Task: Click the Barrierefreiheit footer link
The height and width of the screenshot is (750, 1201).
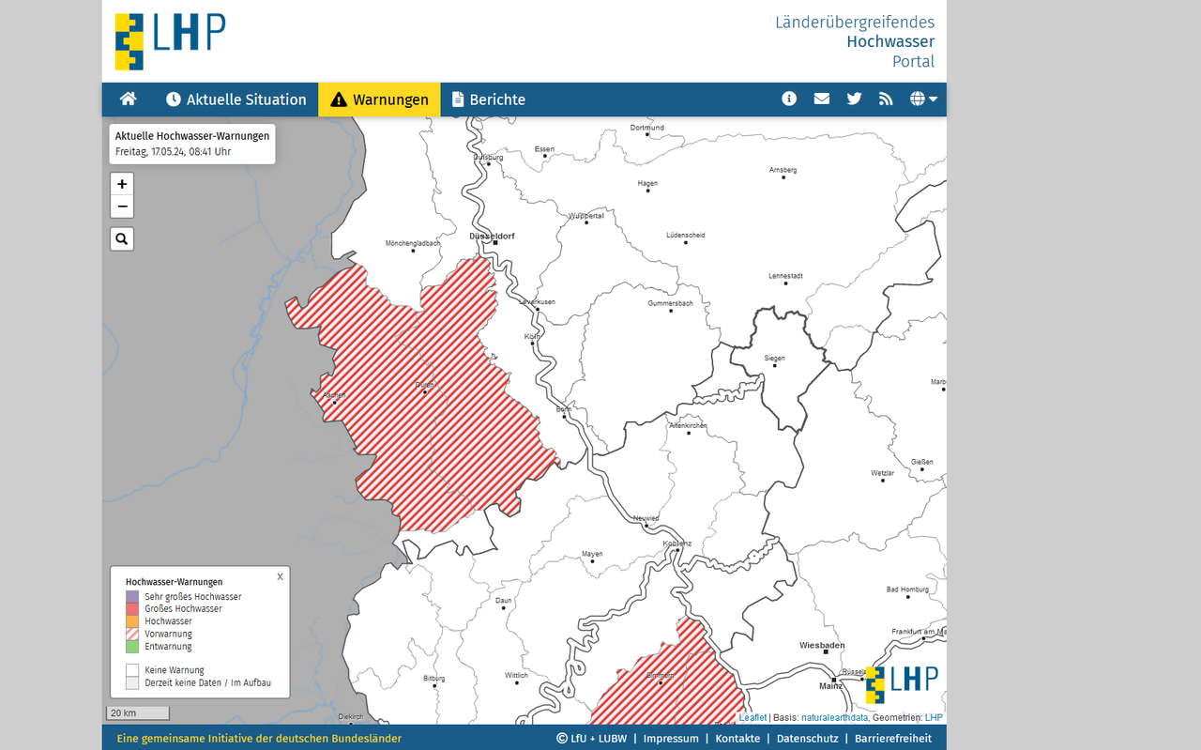Action: click(x=892, y=739)
